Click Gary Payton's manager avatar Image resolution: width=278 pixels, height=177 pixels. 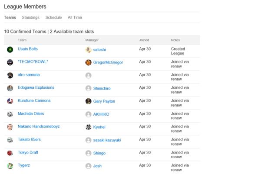point(89,101)
